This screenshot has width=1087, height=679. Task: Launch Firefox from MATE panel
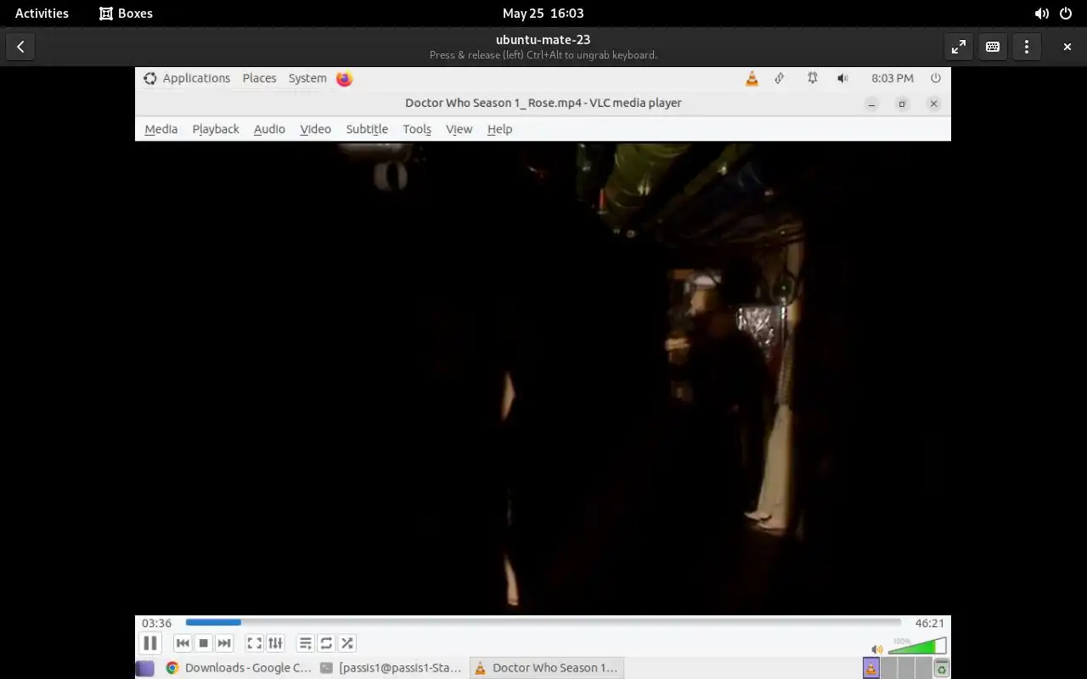(x=344, y=78)
